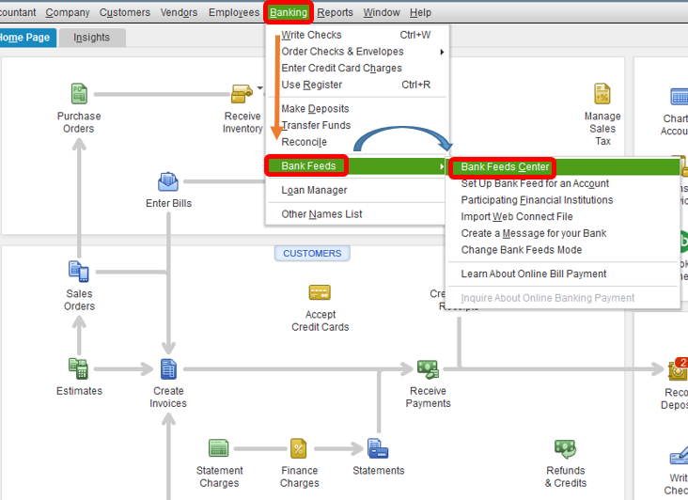688x500 pixels.
Task: Choose Use Register menu item
Action: coord(356,85)
